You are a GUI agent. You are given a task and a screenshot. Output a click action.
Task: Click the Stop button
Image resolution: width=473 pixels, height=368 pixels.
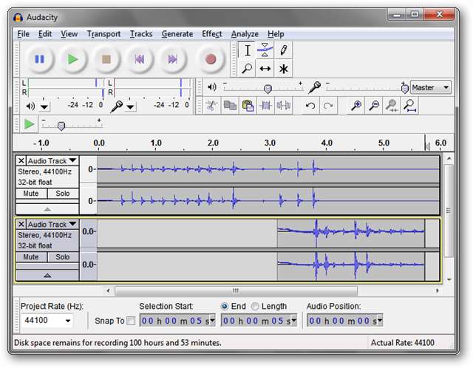coord(106,59)
